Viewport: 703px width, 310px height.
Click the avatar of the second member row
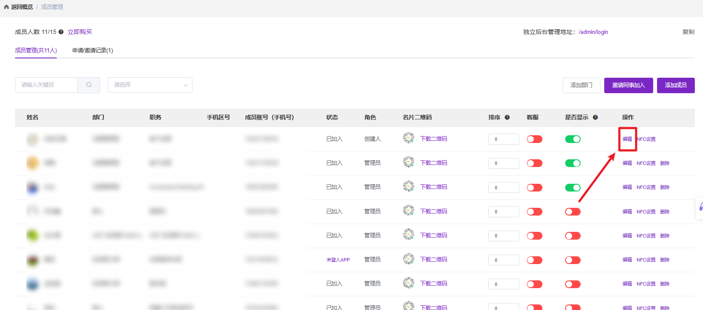click(x=33, y=163)
